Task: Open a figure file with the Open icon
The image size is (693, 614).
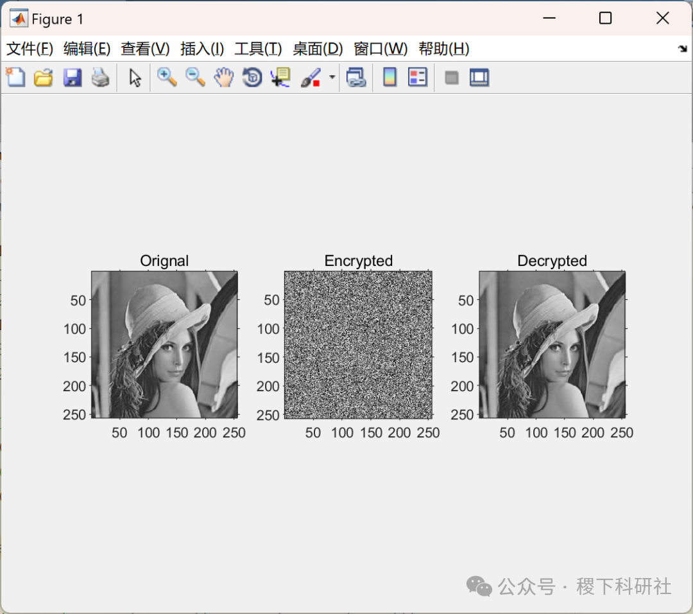Action: (43, 77)
